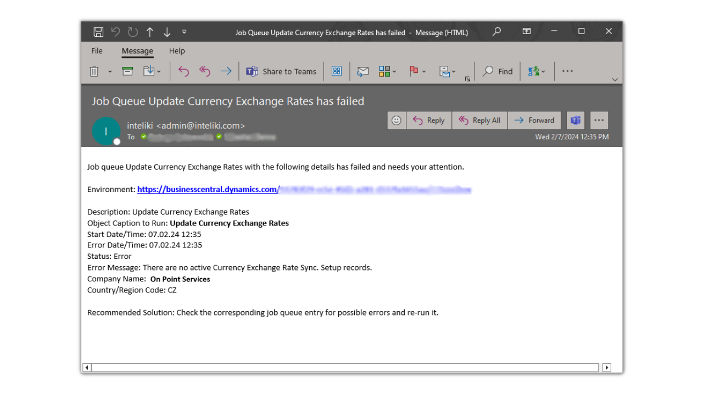Redo the last action in the title bar
Viewport: 703px width, 395px height.
click(132, 32)
